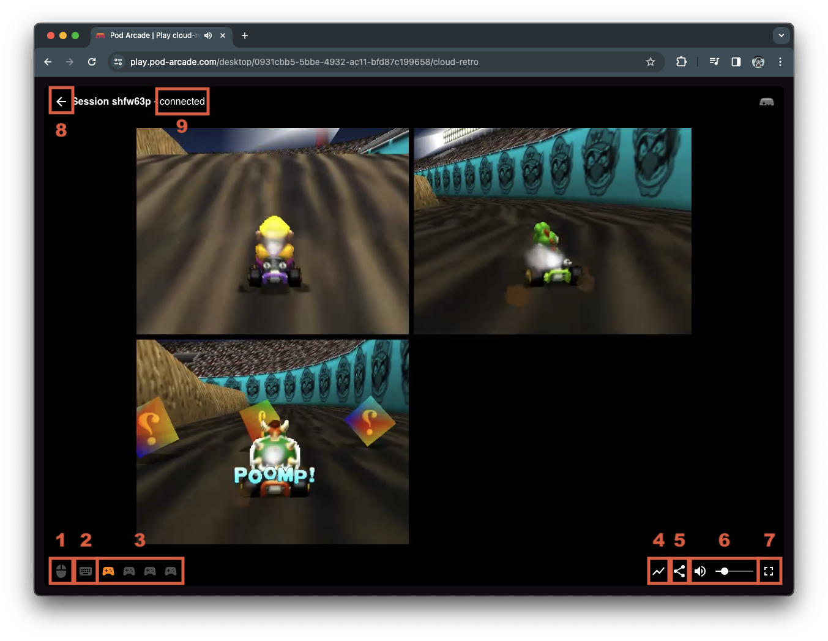The height and width of the screenshot is (641, 828).
Task: Open the Chrome profile avatar
Action: [x=758, y=62]
